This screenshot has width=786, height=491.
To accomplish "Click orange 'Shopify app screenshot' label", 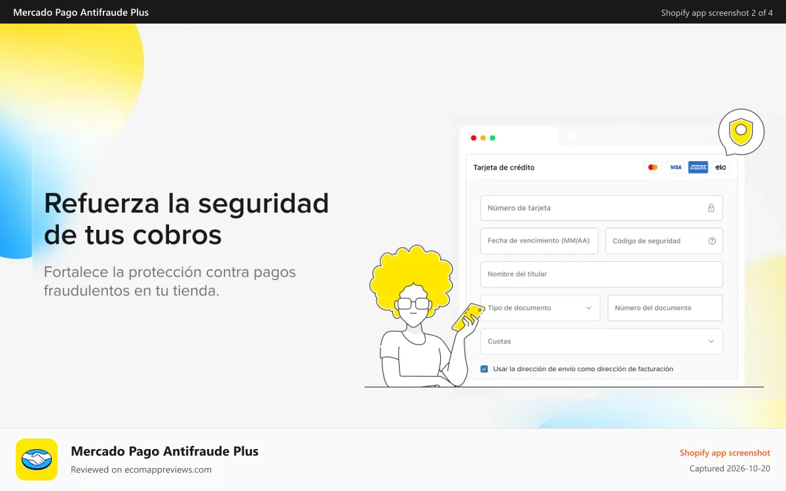I will pos(725,452).
